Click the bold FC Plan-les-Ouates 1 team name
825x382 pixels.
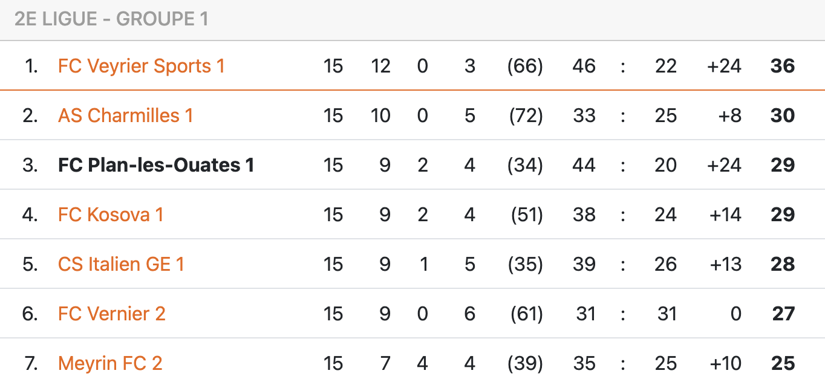pos(156,165)
